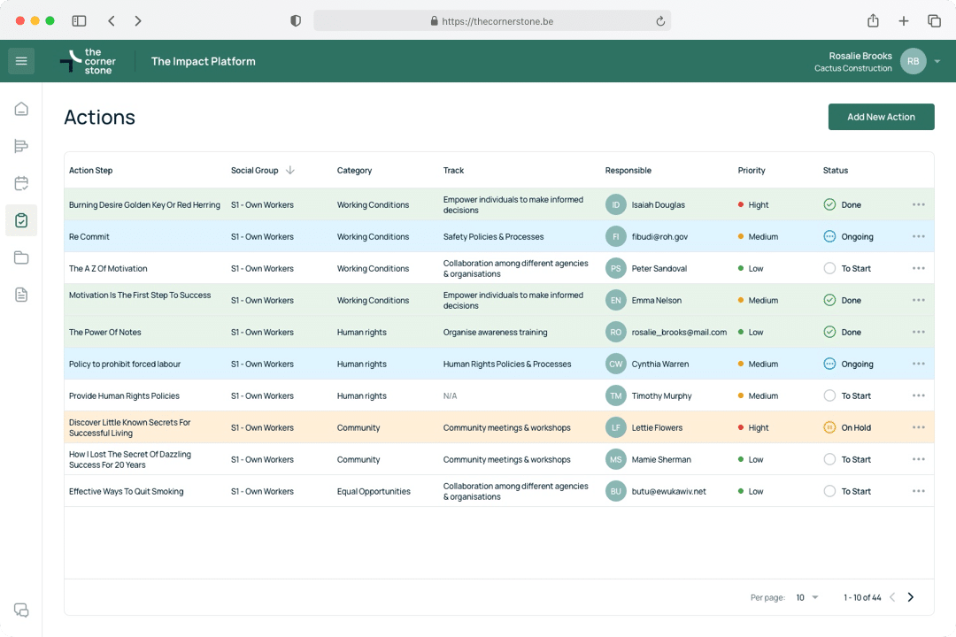This screenshot has width=956, height=637.
Task: Toggle To Start status for The A Z Of Motivation
Action: pos(829,268)
